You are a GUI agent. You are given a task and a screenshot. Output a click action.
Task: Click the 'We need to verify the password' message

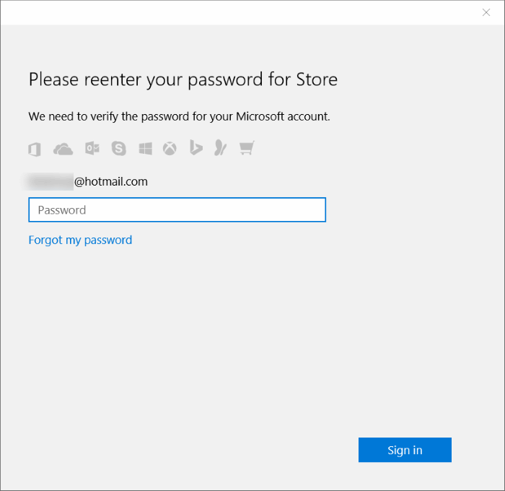click(180, 116)
